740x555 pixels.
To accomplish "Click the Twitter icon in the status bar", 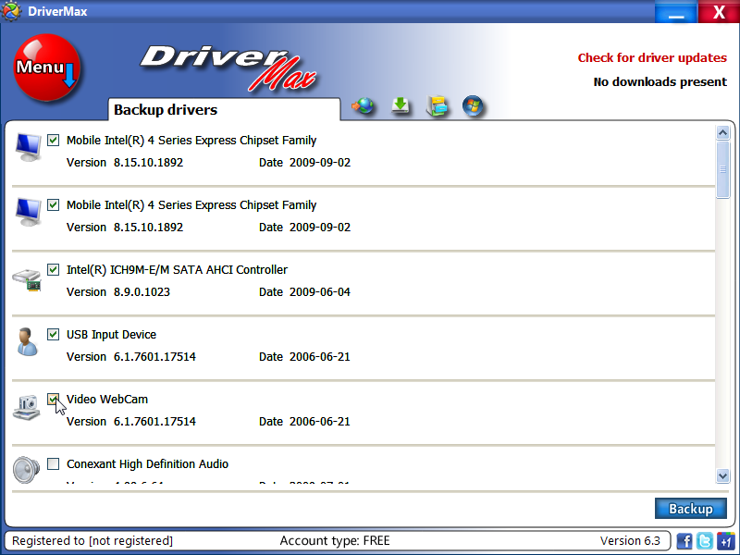I will [704, 540].
